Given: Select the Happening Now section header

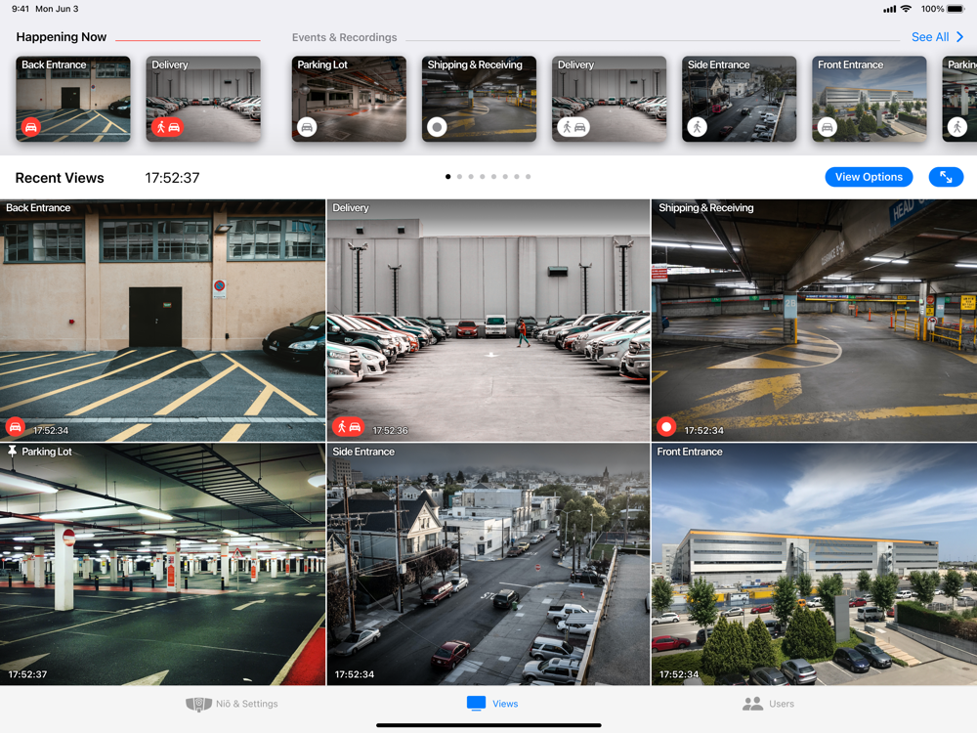Looking at the screenshot, I should point(61,37).
